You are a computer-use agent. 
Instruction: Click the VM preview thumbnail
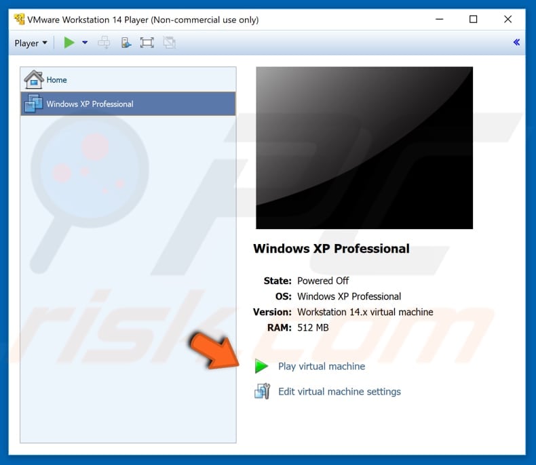(364, 148)
